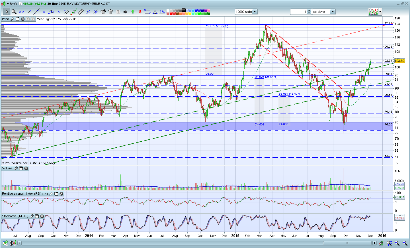
Task: Select the text annotation tool
Action: 118,12
